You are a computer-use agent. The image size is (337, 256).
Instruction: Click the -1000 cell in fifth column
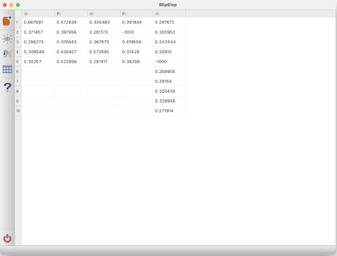(168, 62)
